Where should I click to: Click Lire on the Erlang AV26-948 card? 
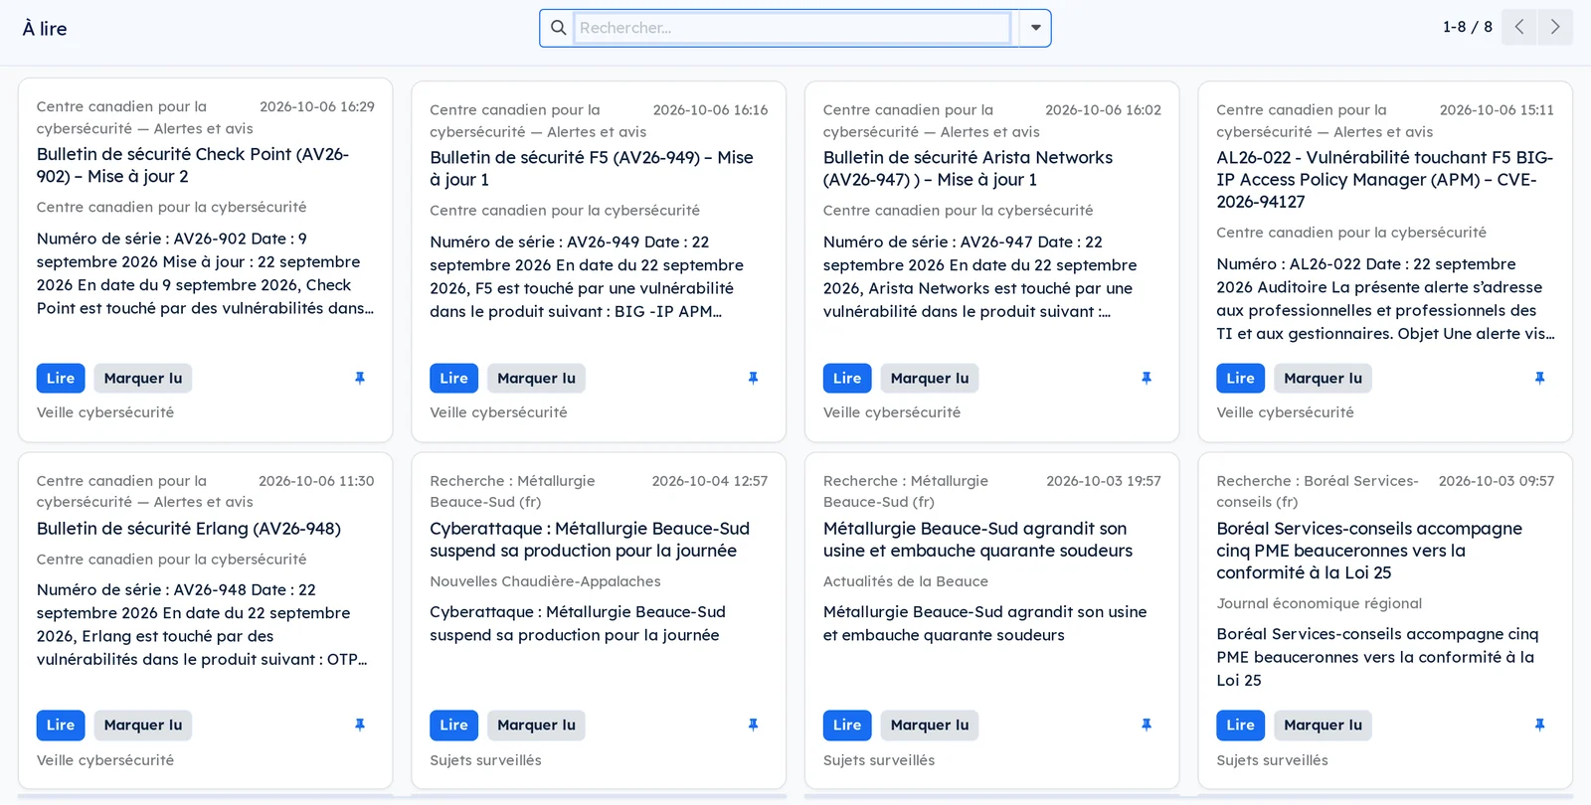[x=61, y=725]
